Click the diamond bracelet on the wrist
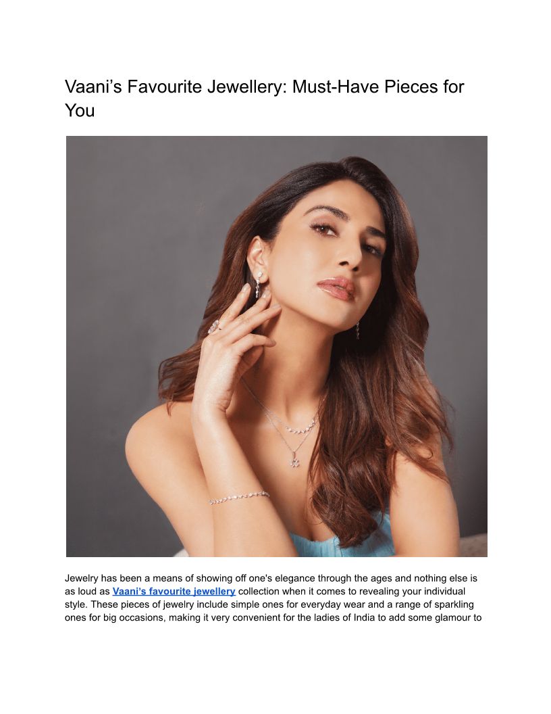The width and height of the screenshot is (551, 714). coord(239,497)
